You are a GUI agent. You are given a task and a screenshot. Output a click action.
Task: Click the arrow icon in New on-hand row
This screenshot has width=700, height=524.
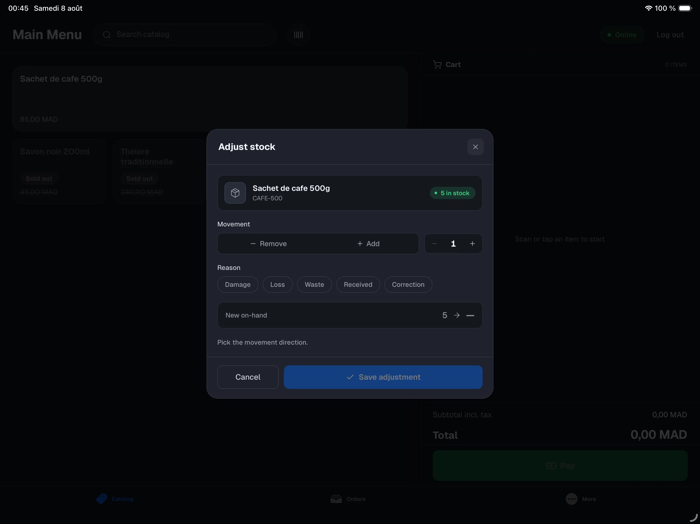tap(457, 315)
